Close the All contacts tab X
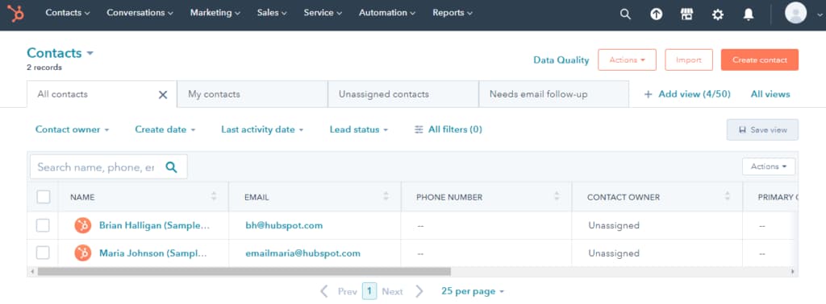The width and height of the screenshot is (826, 304). point(163,95)
